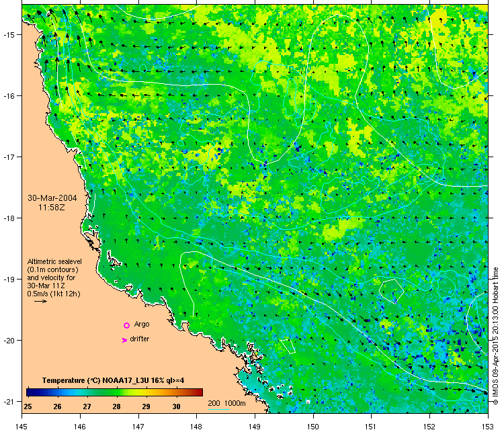The image size is (504, 430).
Task: Click the latitude label '-17'
Action: pyautogui.click(x=8, y=157)
